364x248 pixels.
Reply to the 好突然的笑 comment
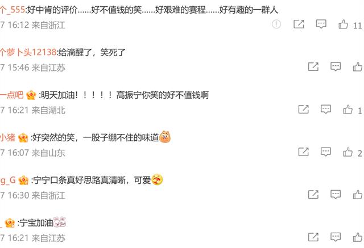(326, 152)
